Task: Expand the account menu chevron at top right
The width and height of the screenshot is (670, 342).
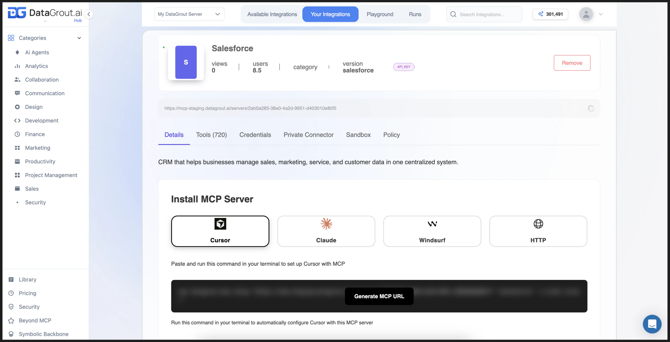Action: [x=601, y=14]
